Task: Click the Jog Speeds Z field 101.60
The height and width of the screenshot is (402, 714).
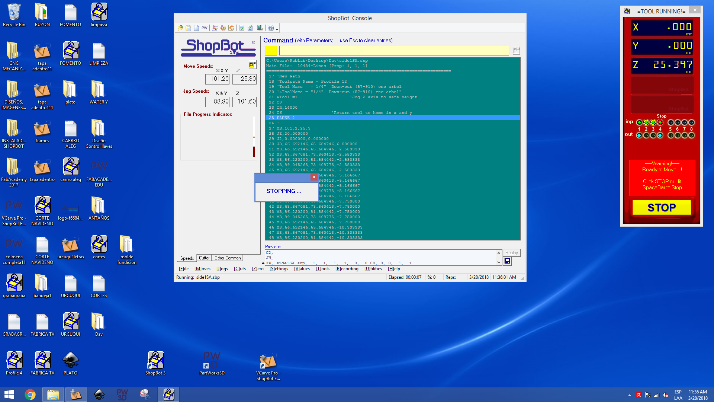Action: [244, 102]
